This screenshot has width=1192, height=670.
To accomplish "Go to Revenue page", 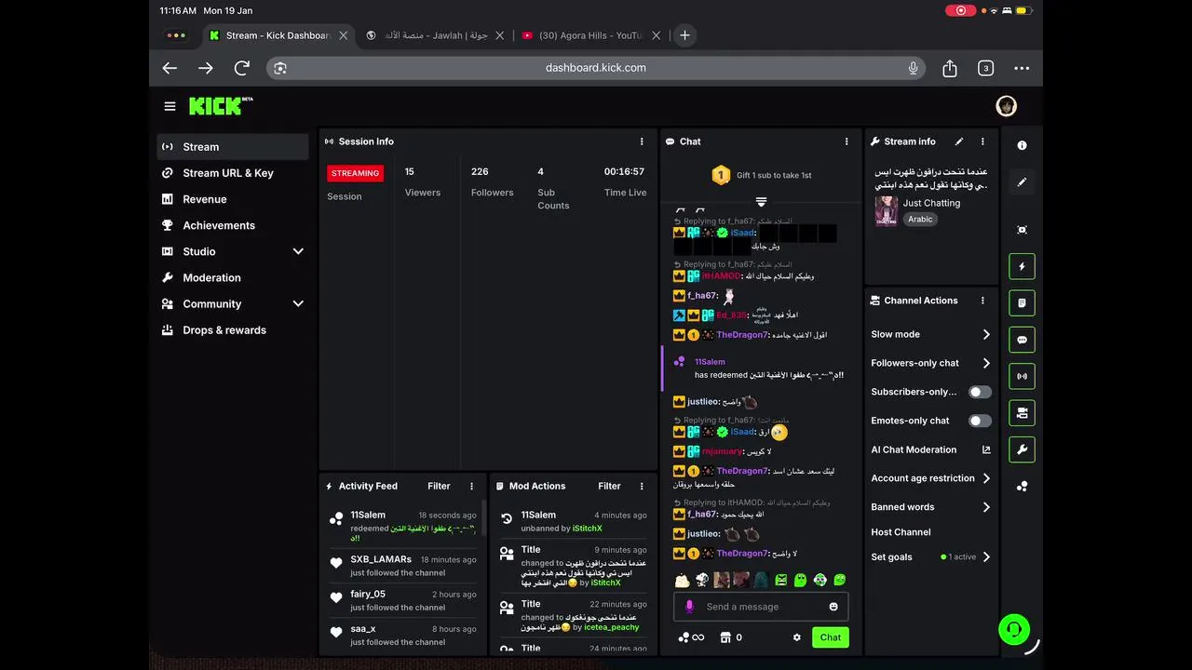I will (233, 199).
